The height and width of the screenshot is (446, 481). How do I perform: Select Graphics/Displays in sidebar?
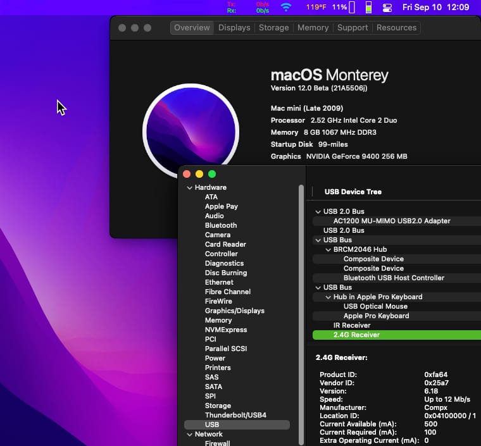(x=234, y=311)
